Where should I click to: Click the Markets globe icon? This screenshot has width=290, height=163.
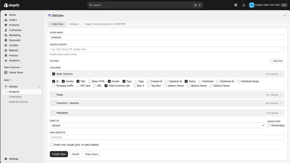click(6, 50)
